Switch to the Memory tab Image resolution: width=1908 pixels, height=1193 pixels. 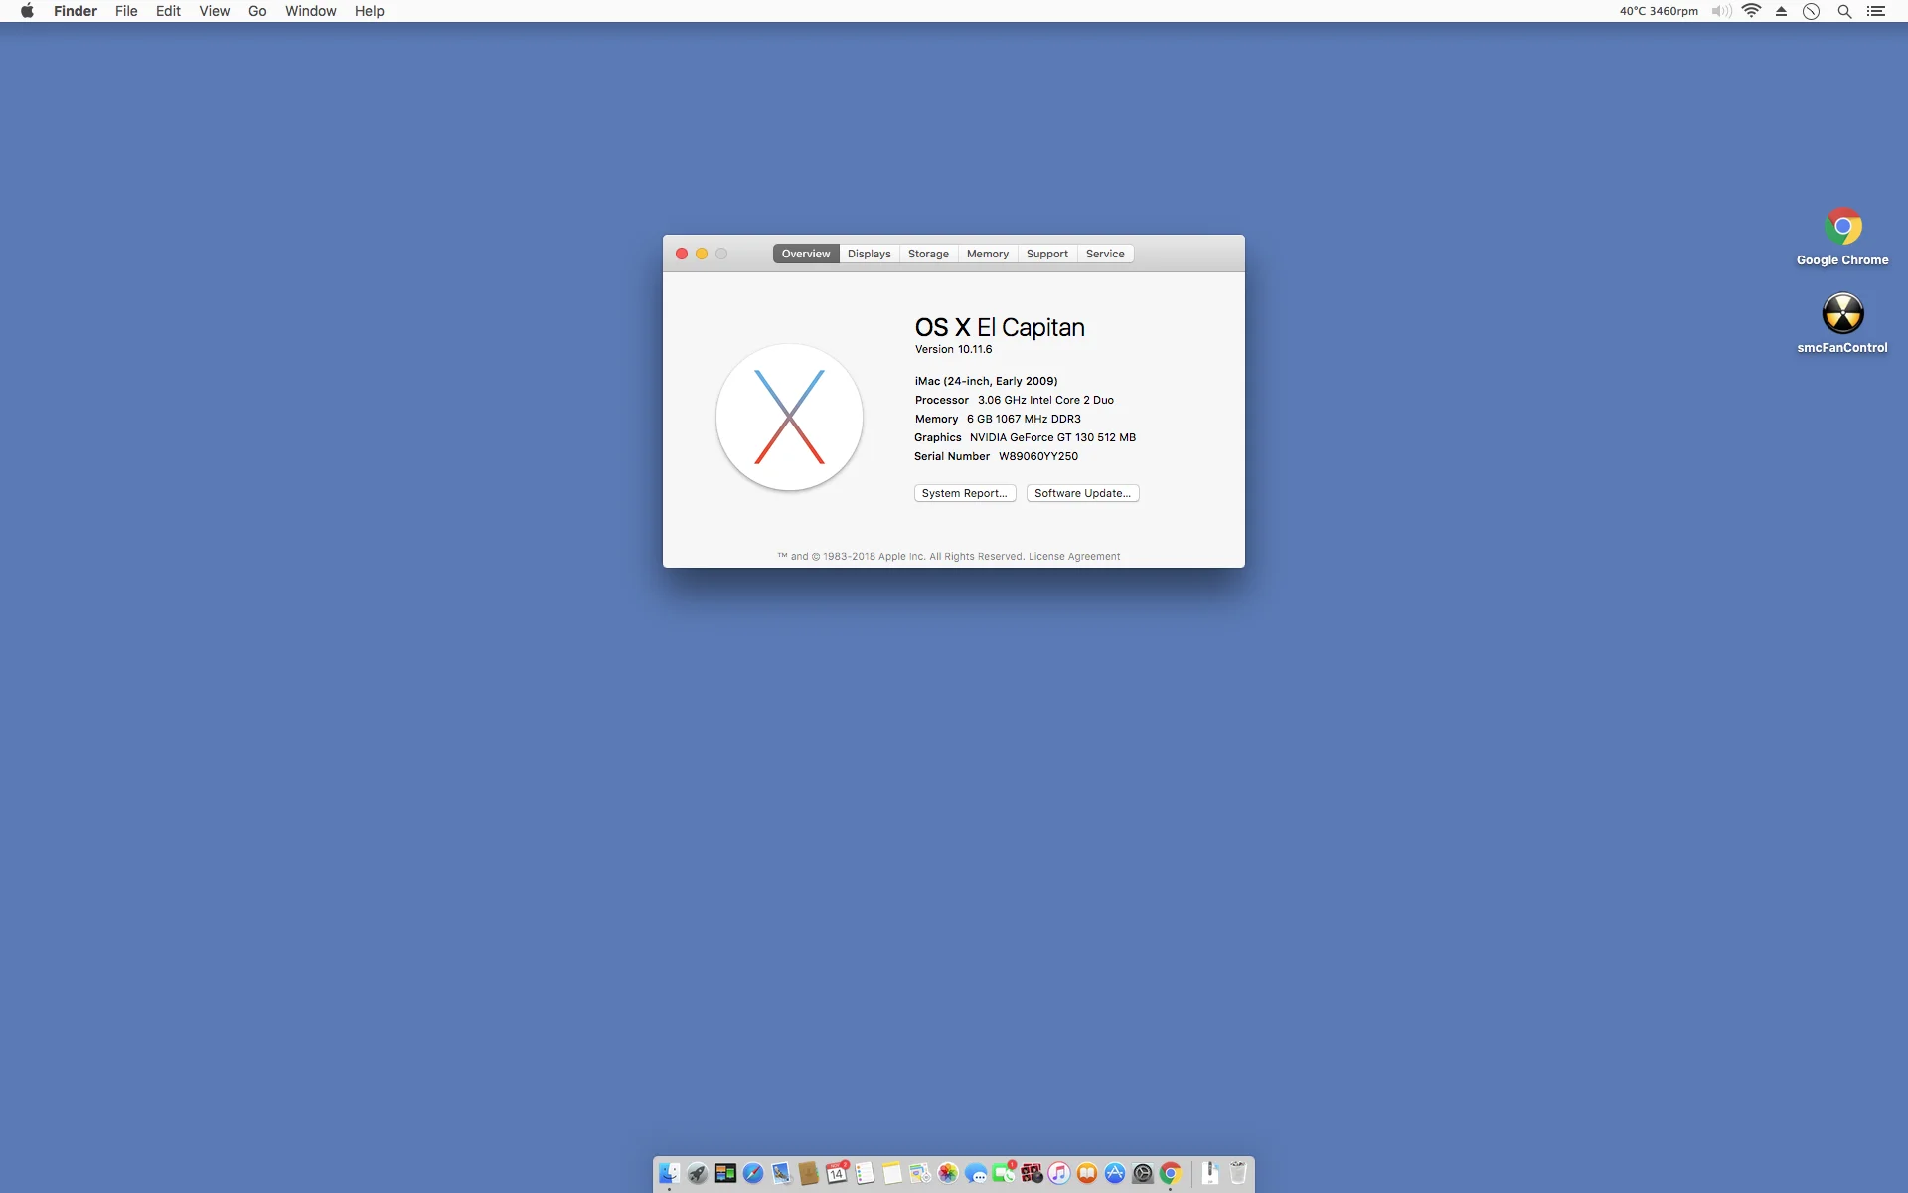coord(987,254)
